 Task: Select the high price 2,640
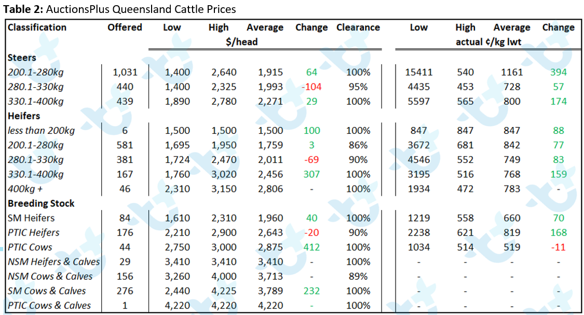224,72
